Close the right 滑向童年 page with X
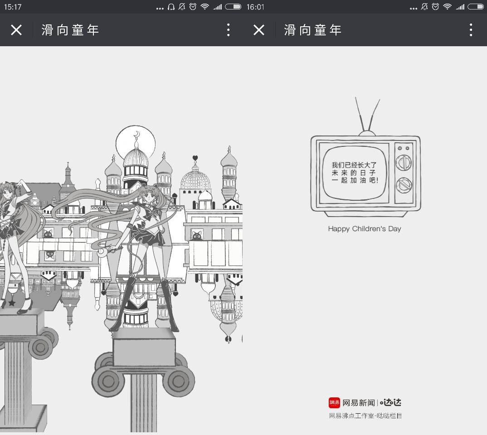Viewport: 487px width, 435px height. click(x=259, y=30)
